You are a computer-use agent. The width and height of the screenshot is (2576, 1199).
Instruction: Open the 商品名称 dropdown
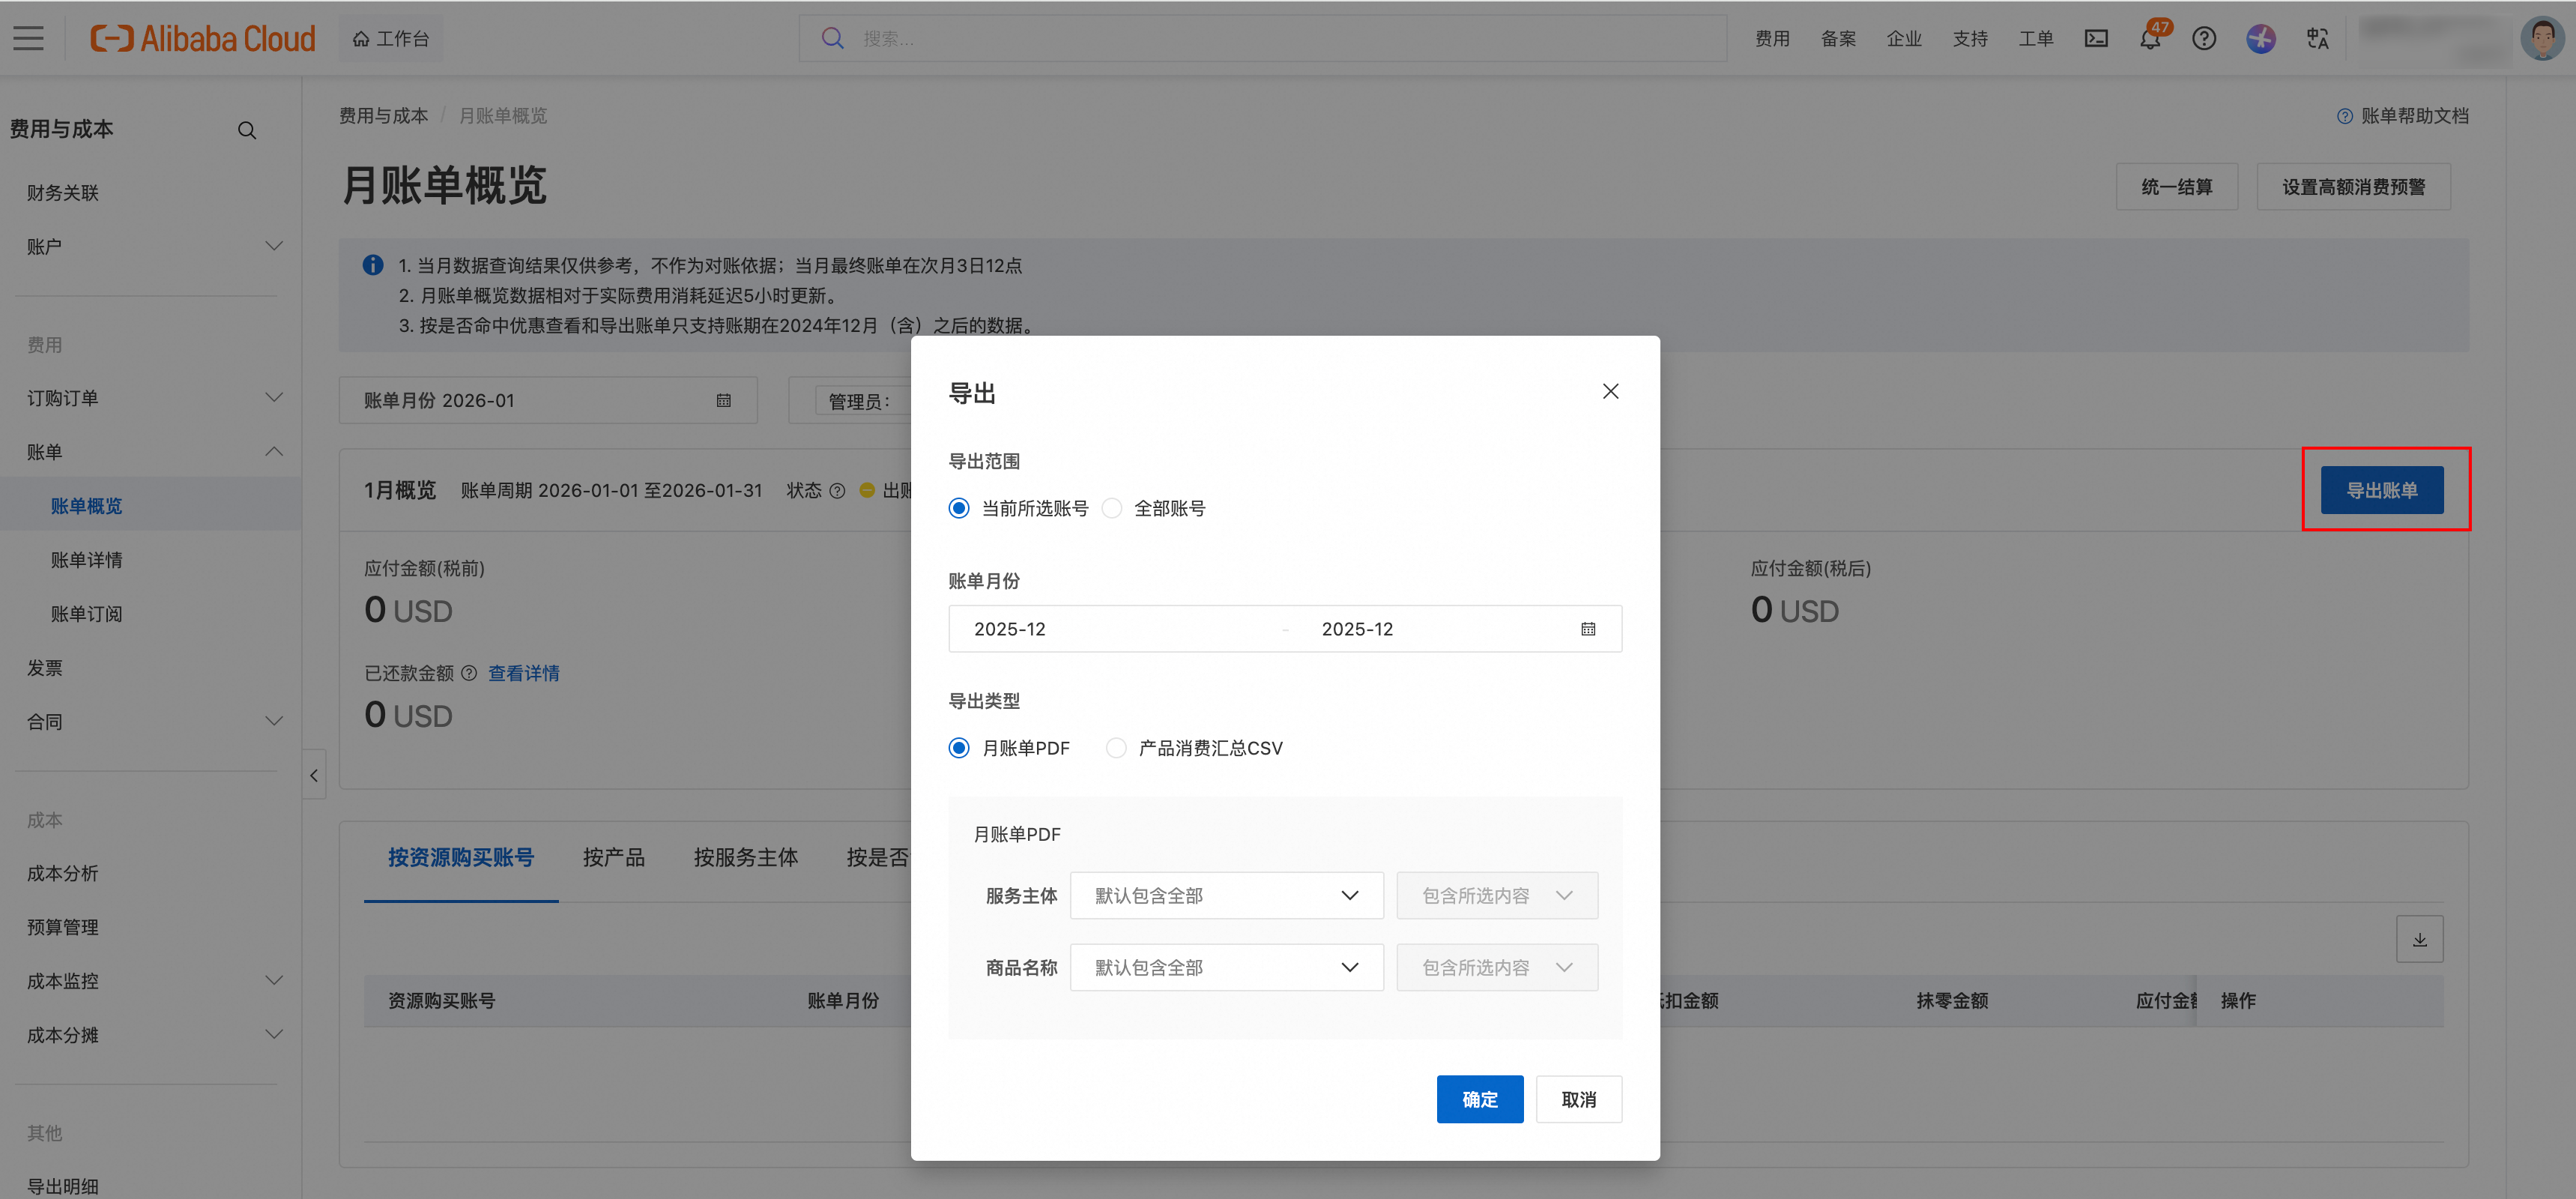point(1226,967)
